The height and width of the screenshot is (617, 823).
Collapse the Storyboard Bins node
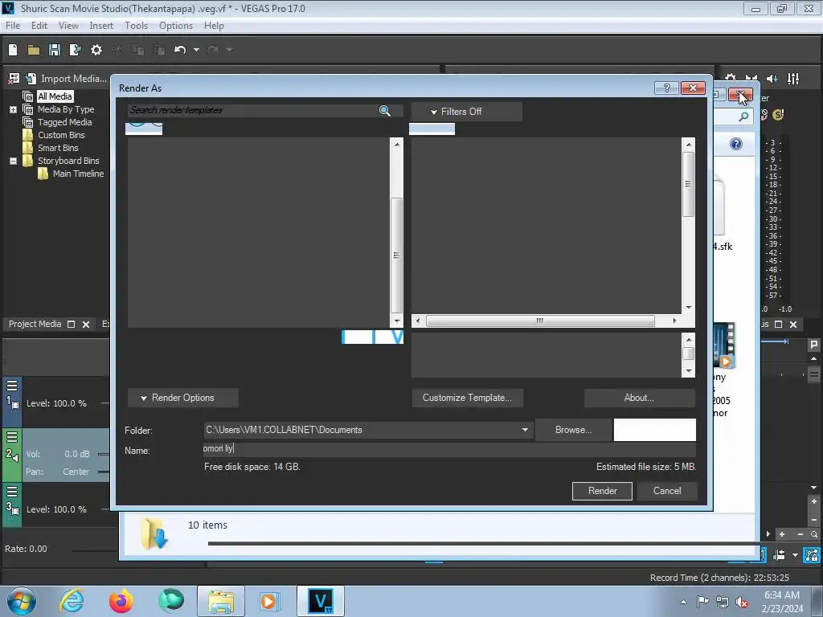pos(13,161)
